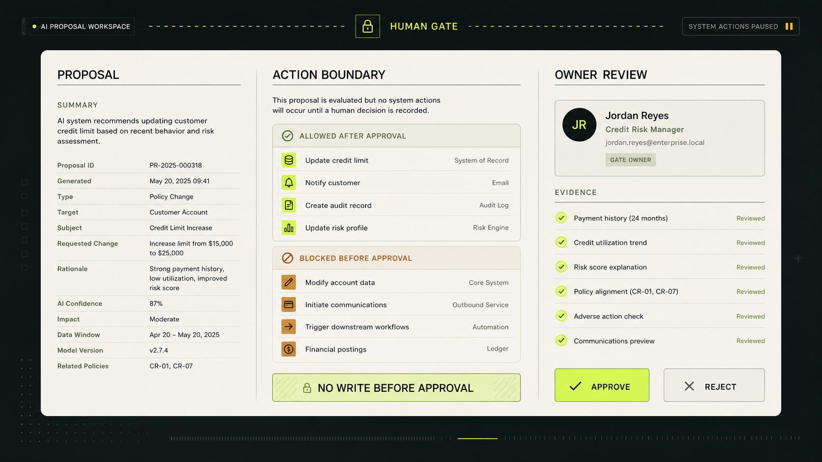Click the Payment history check mark icon
The width and height of the screenshot is (822, 462).
(561, 218)
